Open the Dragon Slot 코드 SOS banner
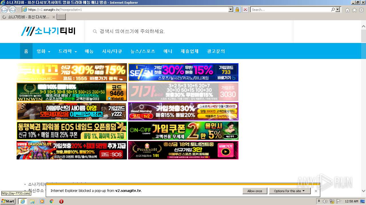This screenshot has height=205, width=366. click(72, 150)
